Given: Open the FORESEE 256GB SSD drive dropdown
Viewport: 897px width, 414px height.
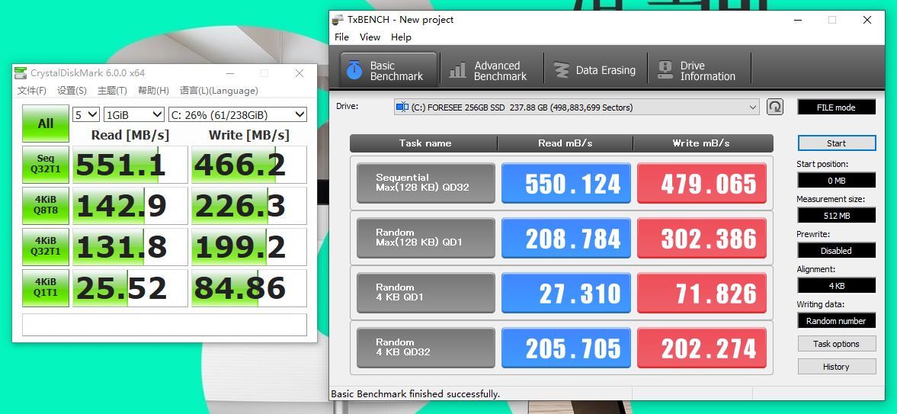Looking at the screenshot, I should point(577,108).
